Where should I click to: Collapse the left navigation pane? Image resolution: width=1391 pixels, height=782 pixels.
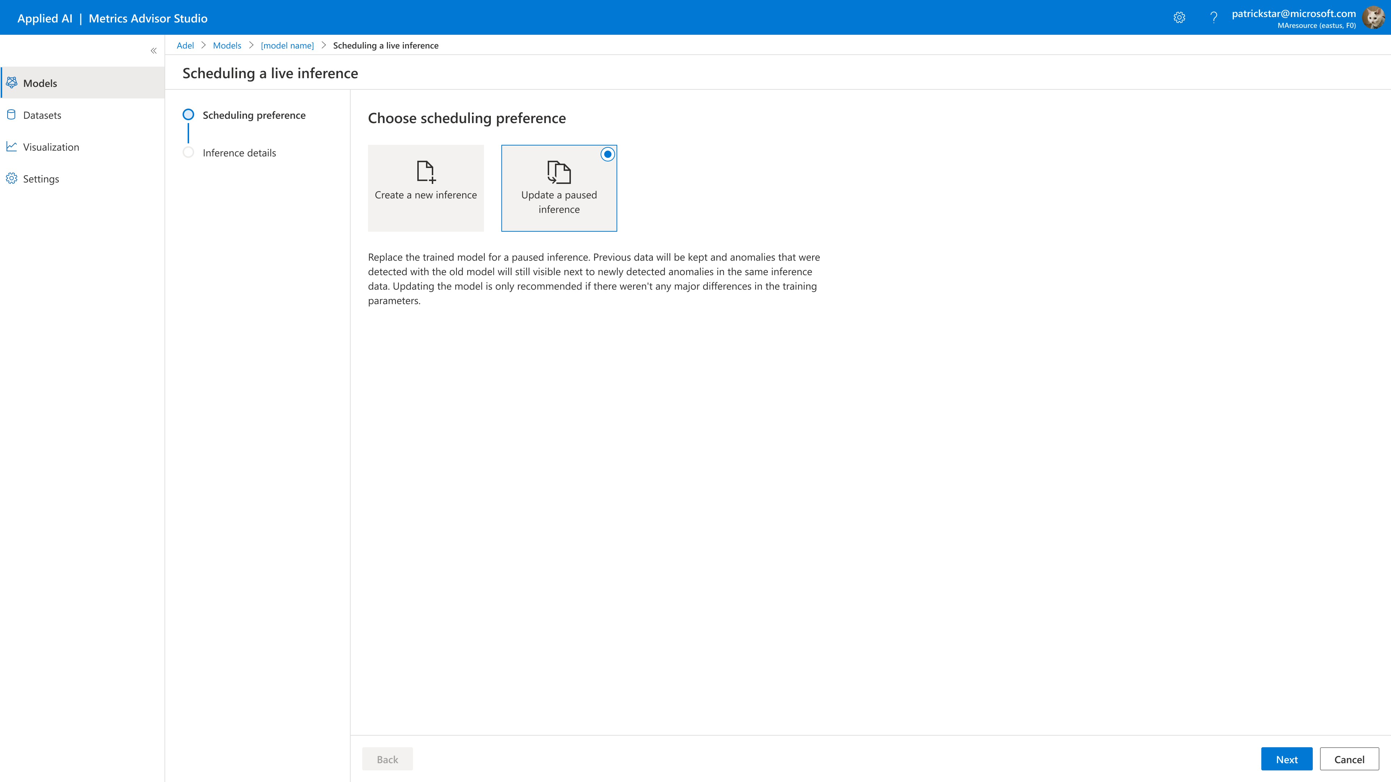(x=153, y=51)
